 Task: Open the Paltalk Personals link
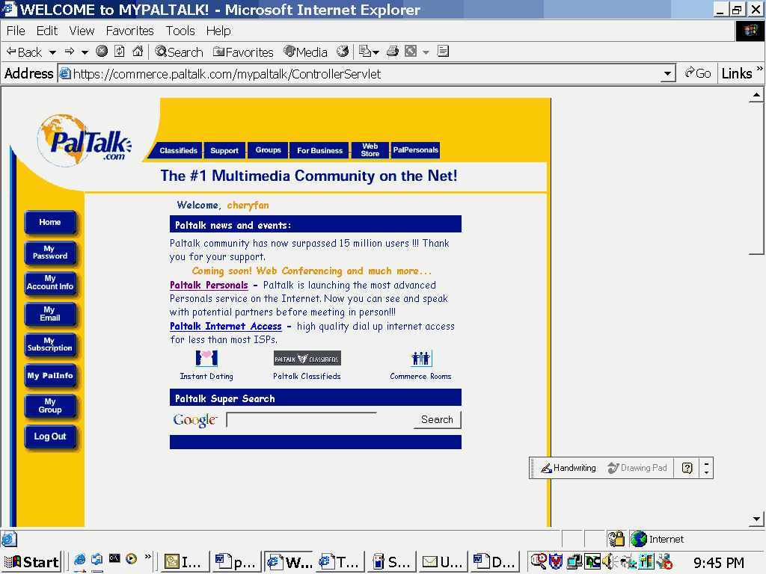209,285
